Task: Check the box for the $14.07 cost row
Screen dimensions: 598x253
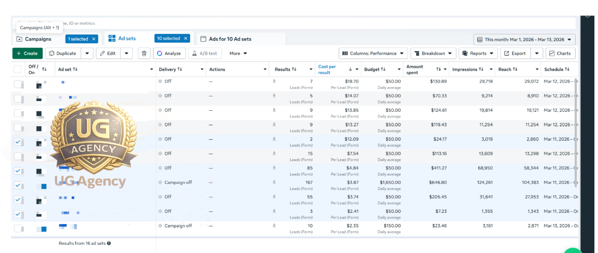Action: click(x=18, y=98)
